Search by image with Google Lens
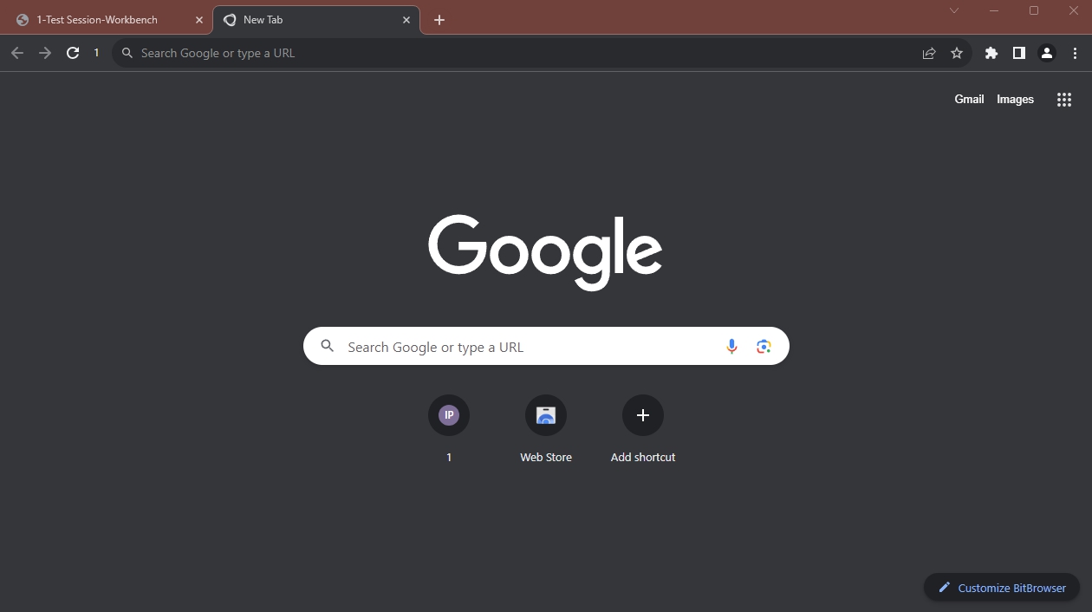This screenshot has width=1092, height=612. point(764,347)
